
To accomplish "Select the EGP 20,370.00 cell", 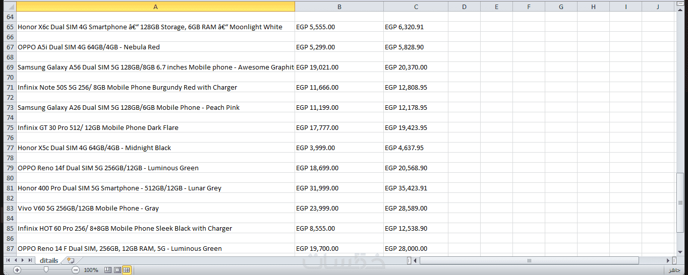I will point(416,67).
